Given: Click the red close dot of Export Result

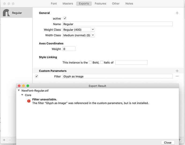Looking at the screenshot, I should click(19, 86).
